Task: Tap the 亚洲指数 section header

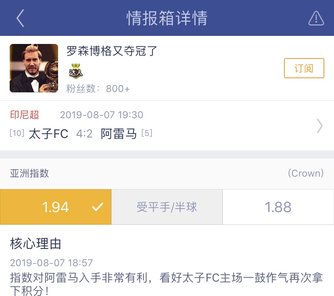Action: pyautogui.click(x=29, y=173)
